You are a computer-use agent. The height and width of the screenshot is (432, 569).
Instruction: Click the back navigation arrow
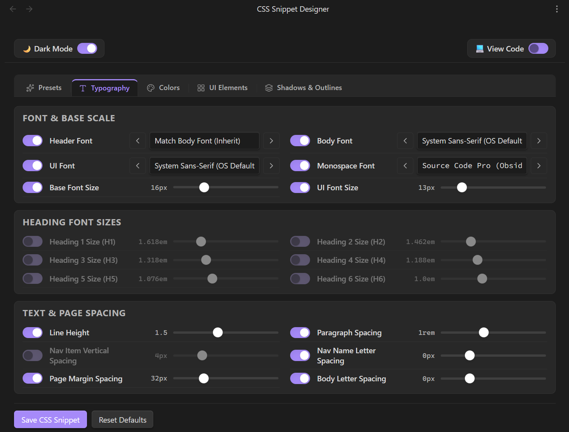(13, 9)
